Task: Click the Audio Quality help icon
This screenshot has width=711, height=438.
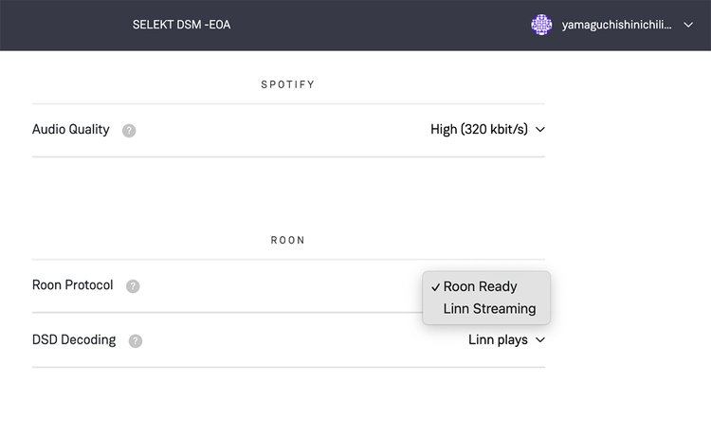Action: [x=129, y=130]
